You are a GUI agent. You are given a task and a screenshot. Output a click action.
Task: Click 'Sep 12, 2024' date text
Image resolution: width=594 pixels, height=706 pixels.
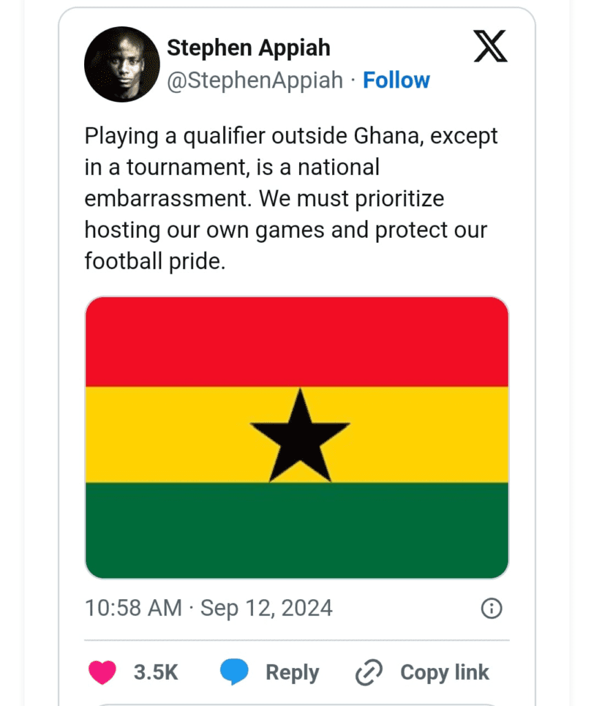point(267,608)
